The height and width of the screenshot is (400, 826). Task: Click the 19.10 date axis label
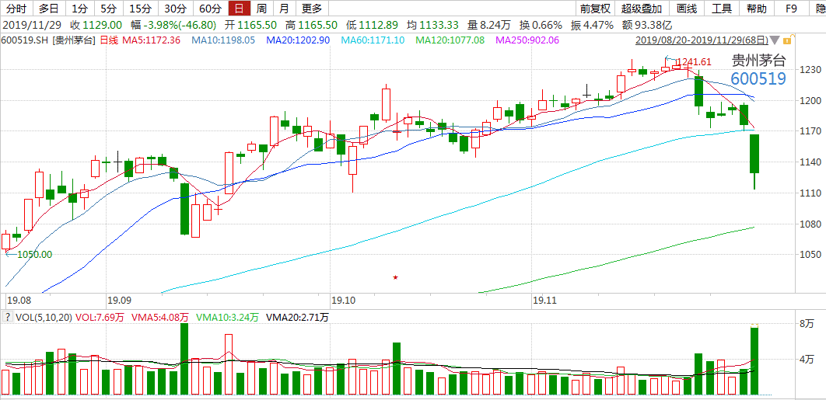click(343, 301)
